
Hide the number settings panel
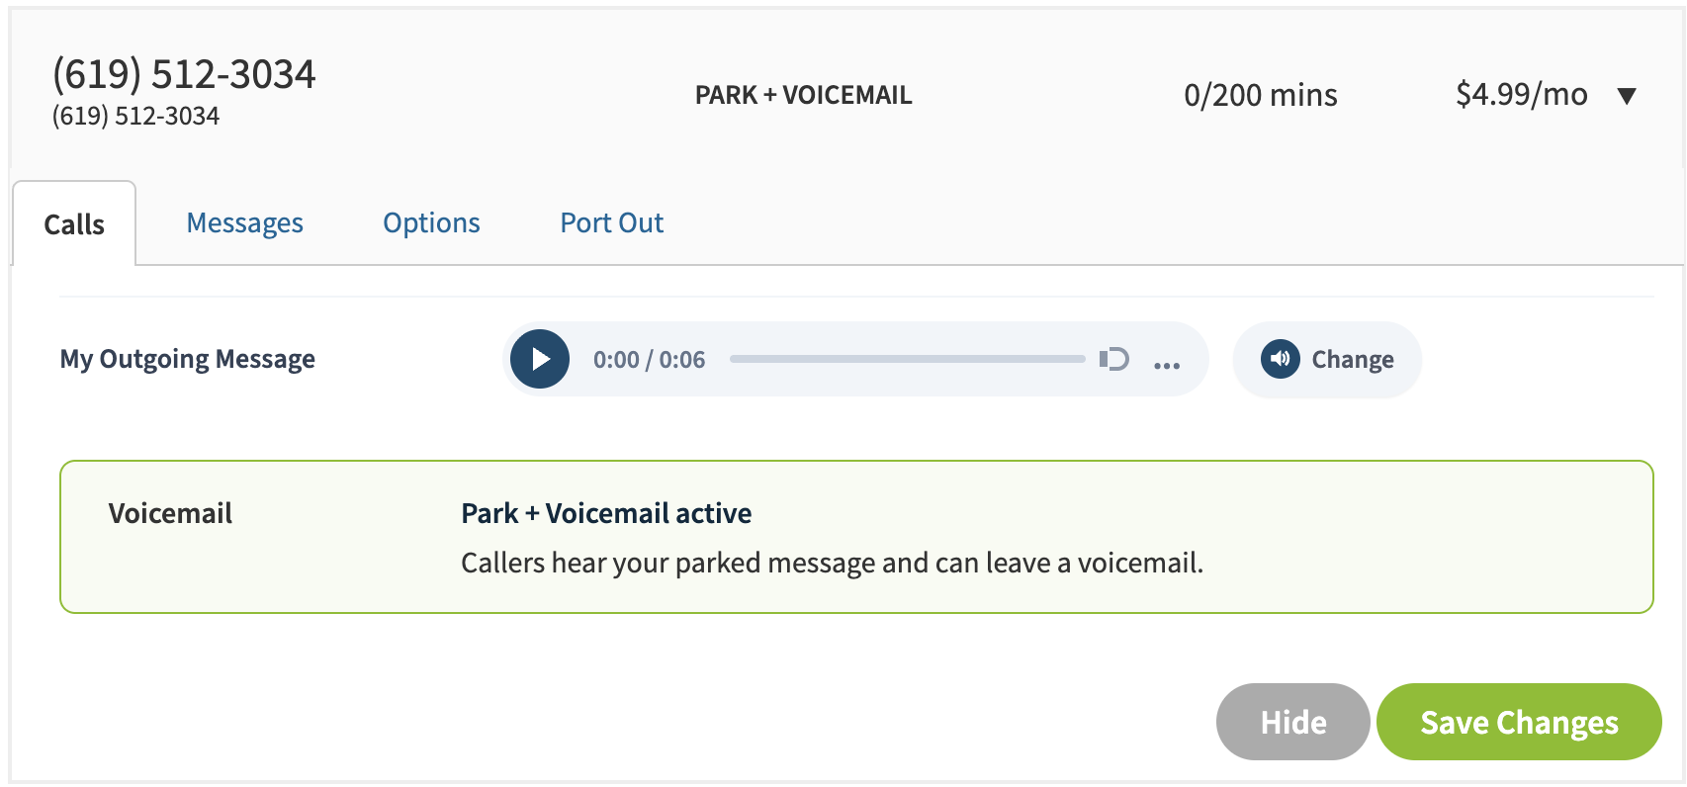click(1293, 722)
